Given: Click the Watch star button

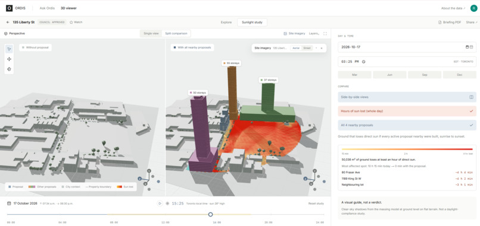Looking at the screenshot, I should click(76, 23).
